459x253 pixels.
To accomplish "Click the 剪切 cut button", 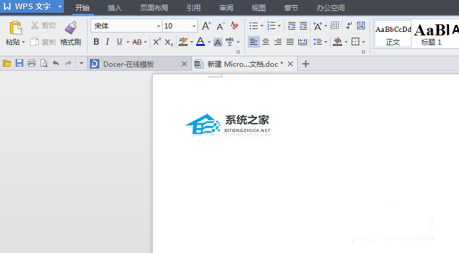I will 43,26.
